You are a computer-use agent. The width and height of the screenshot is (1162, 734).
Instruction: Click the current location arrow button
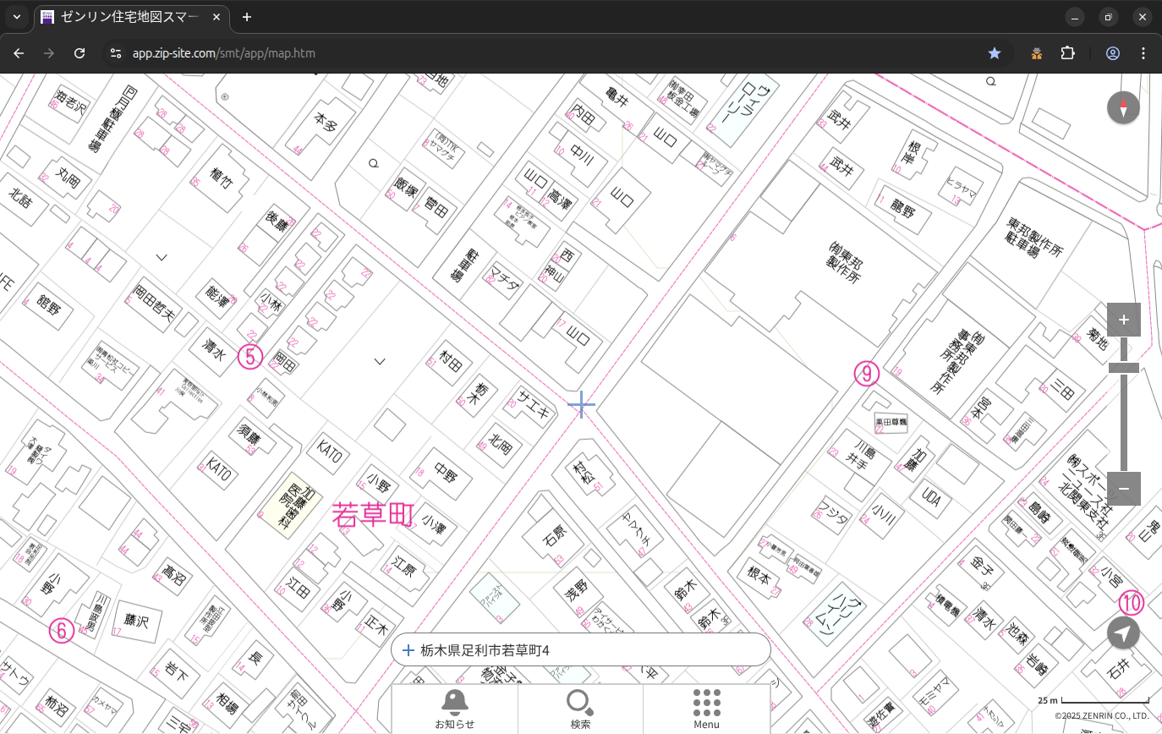(x=1123, y=633)
